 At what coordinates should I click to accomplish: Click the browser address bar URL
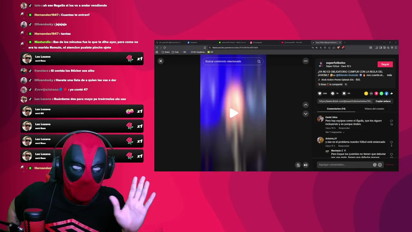pos(235,47)
